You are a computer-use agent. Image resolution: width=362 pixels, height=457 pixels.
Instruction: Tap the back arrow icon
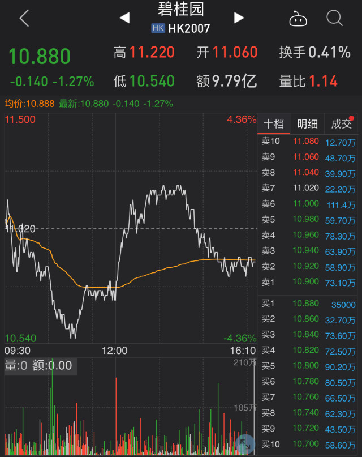pos(24,18)
